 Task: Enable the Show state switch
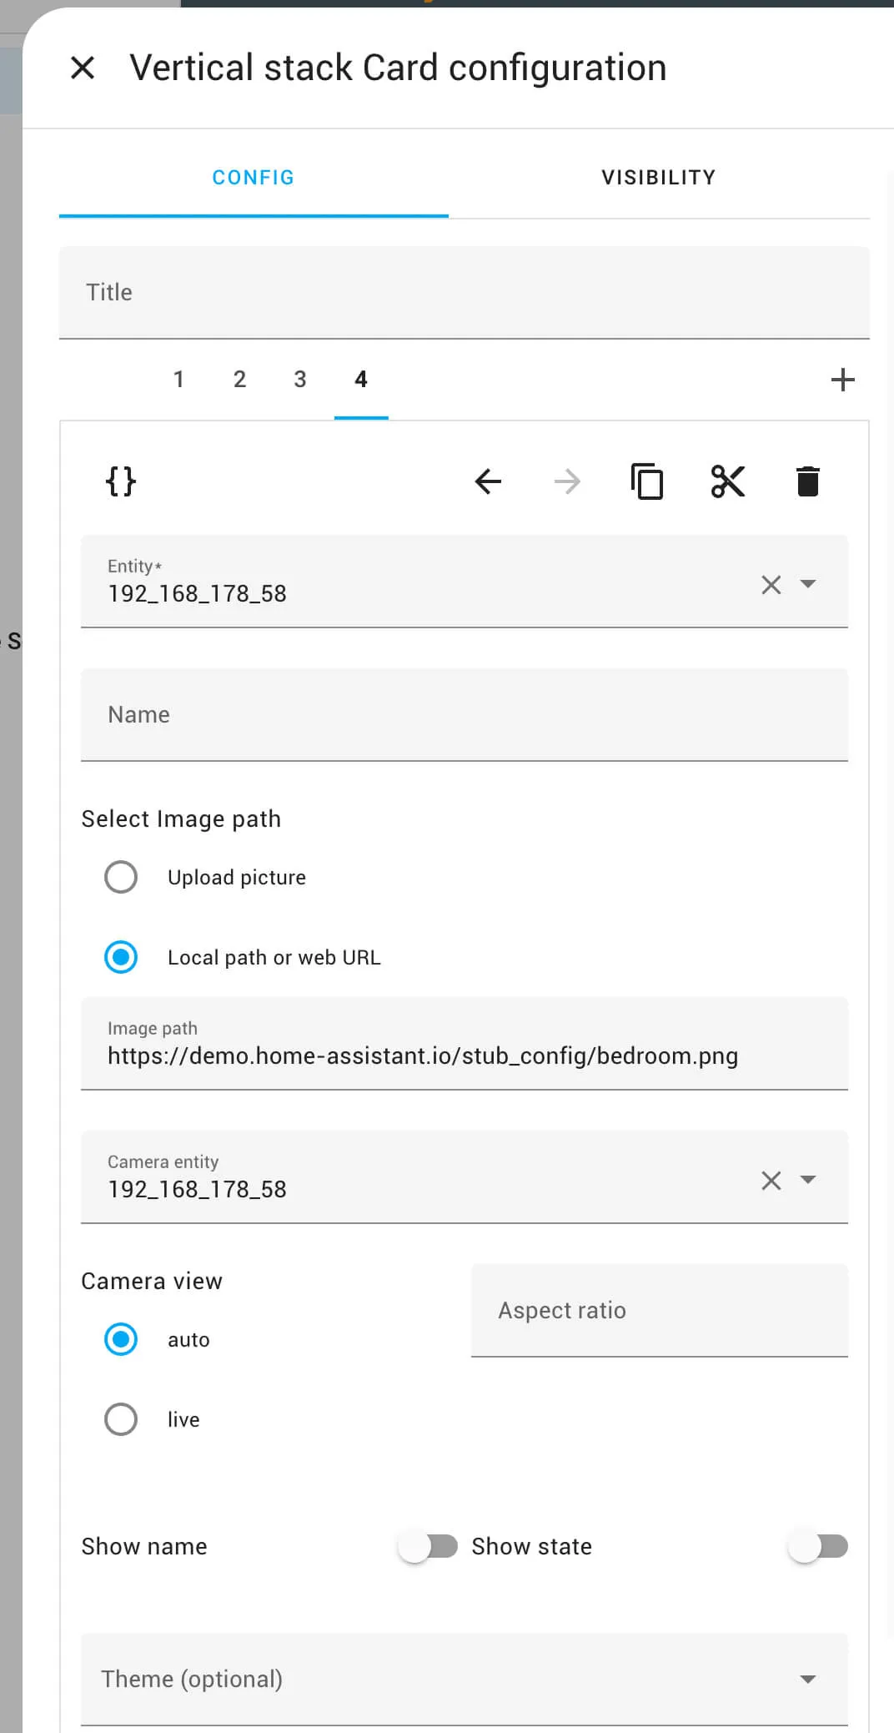pos(818,1546)
